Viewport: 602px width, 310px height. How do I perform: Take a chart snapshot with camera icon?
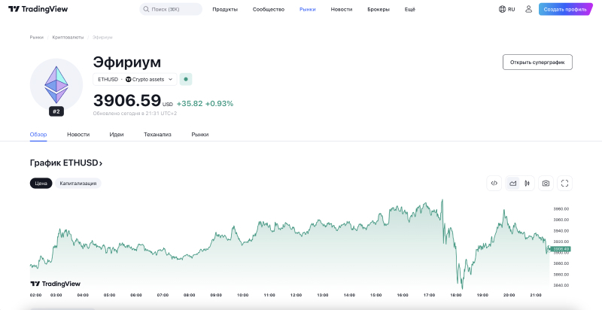pyautogui.click(x=546, y=184)
